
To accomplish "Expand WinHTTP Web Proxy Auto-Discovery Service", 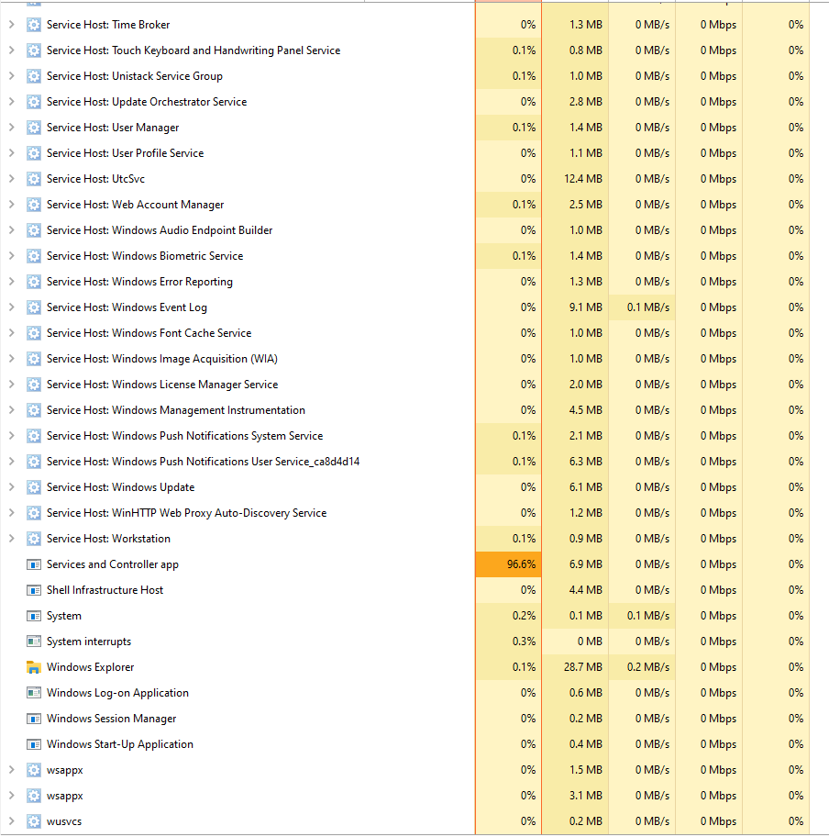I will pos(11,513).
